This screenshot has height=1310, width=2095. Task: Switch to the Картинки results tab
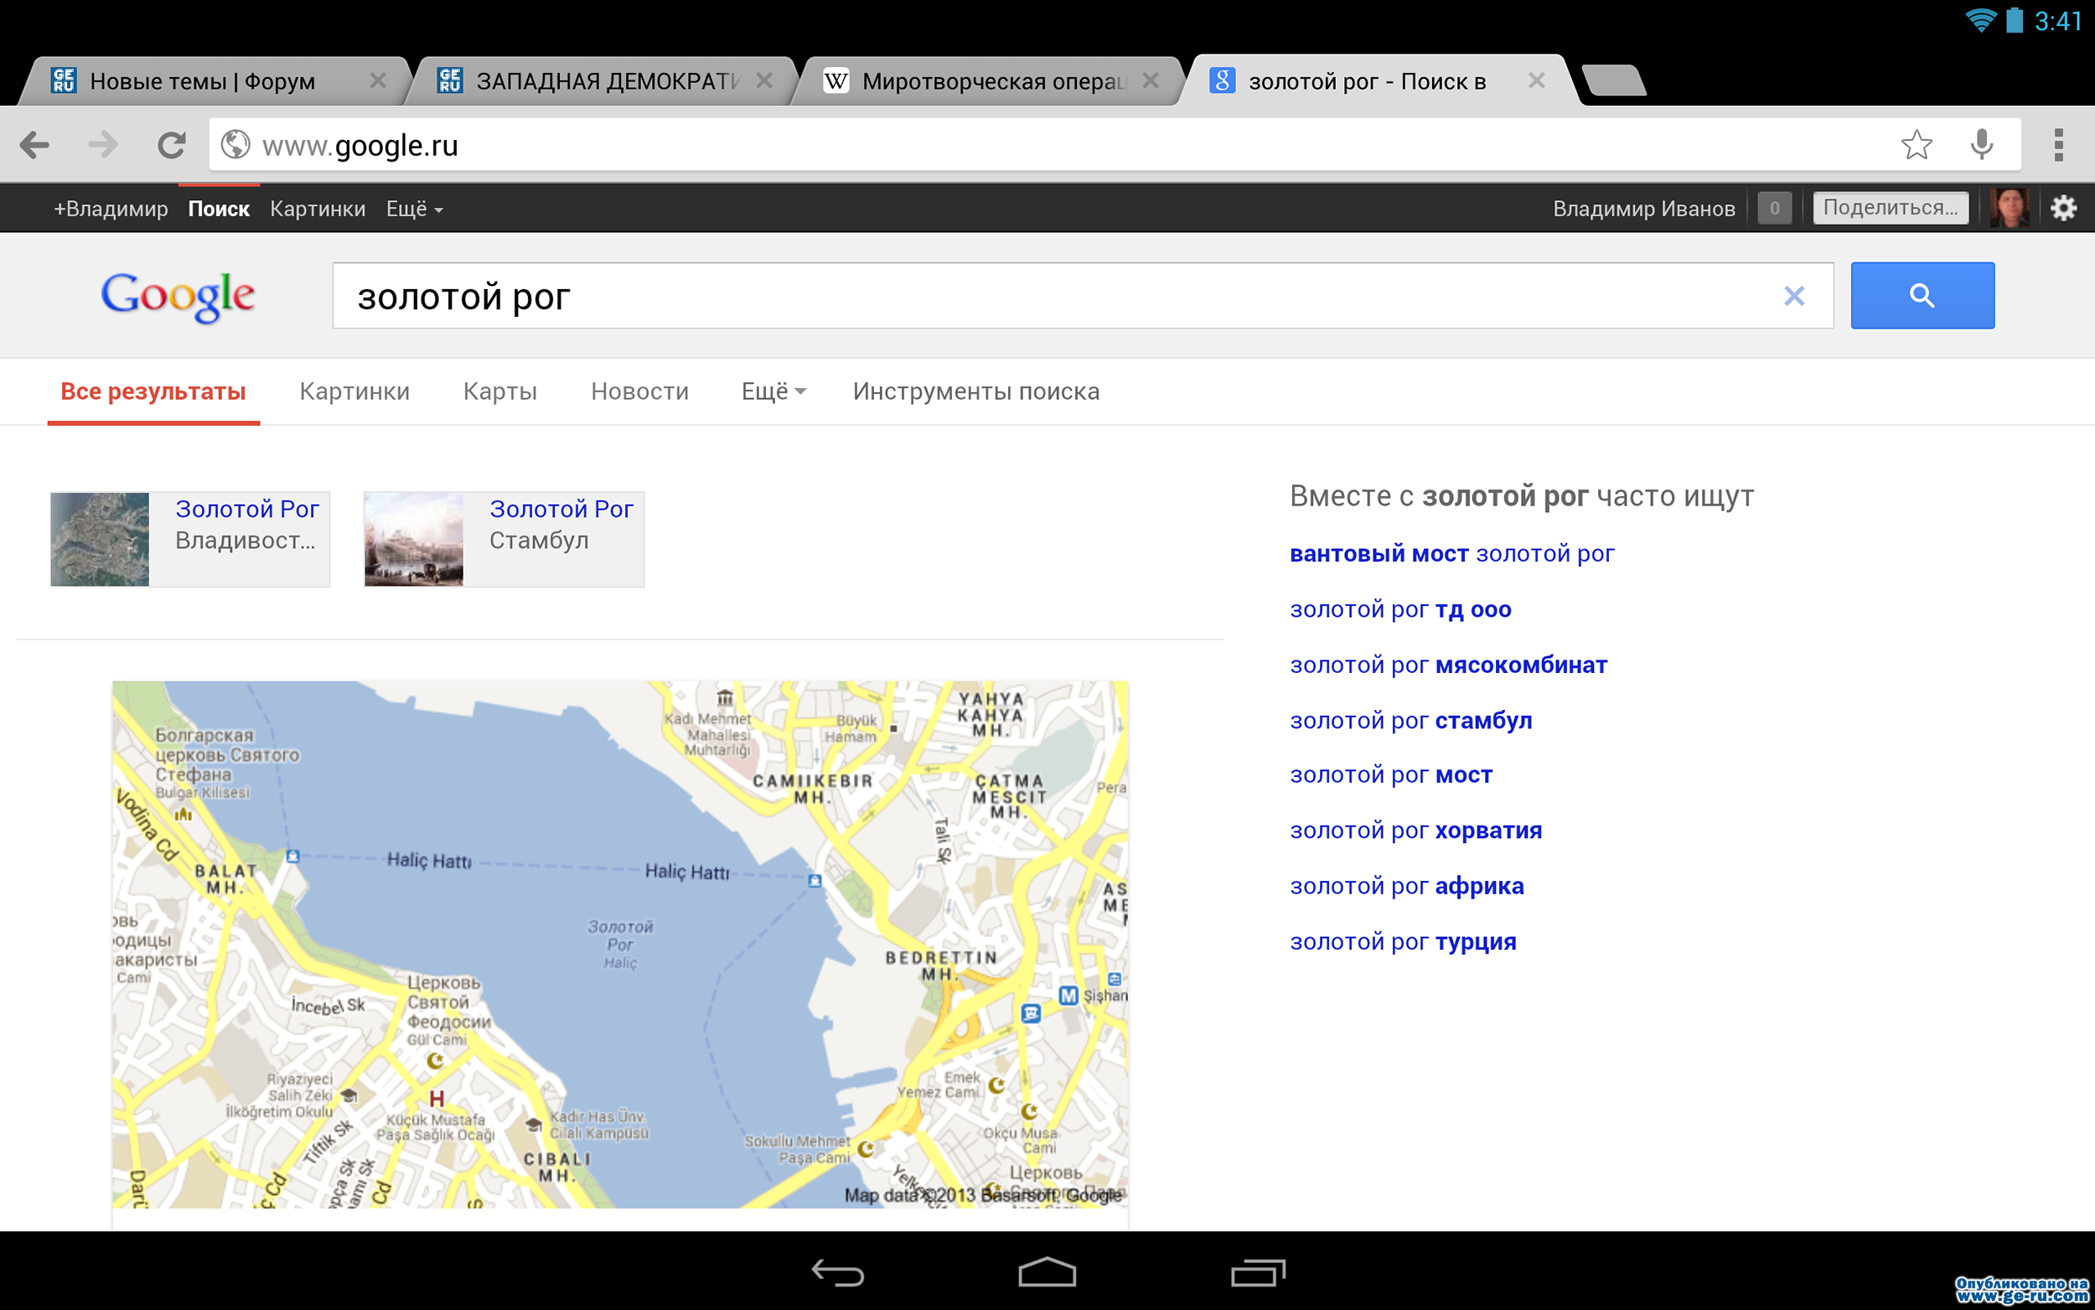(x=354, y=391)
